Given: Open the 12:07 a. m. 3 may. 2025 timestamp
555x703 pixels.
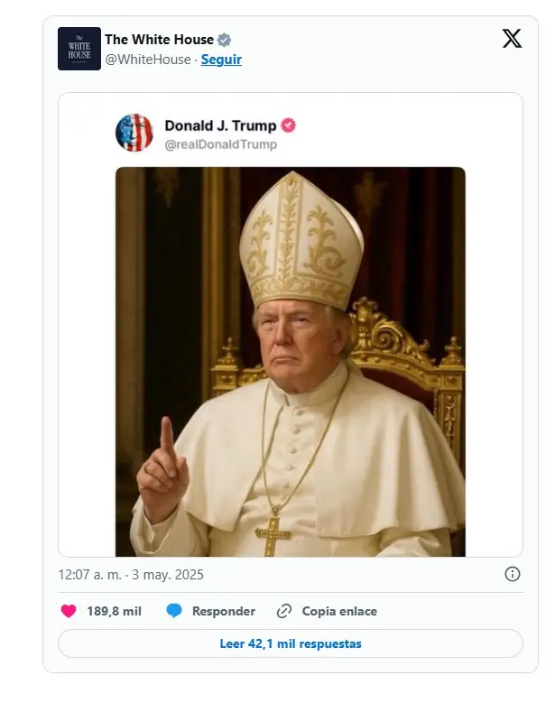Looking at the screenshot, I should tap(131, 575).
